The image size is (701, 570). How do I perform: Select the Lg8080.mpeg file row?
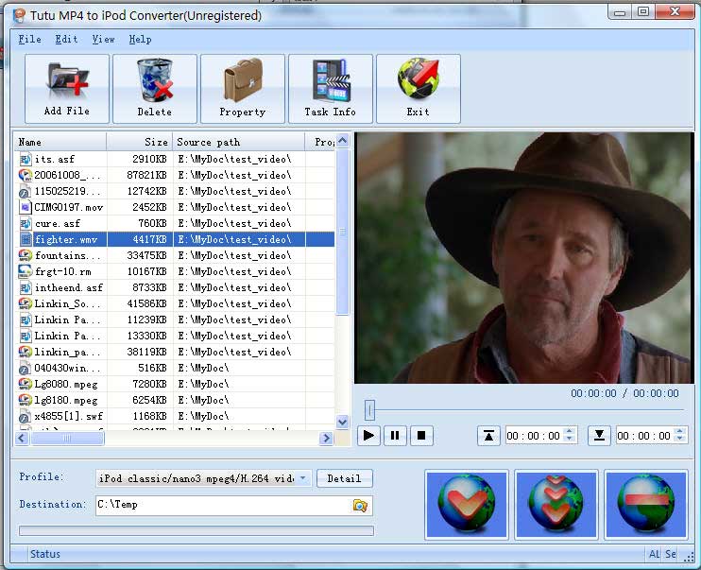coord(175,385)
